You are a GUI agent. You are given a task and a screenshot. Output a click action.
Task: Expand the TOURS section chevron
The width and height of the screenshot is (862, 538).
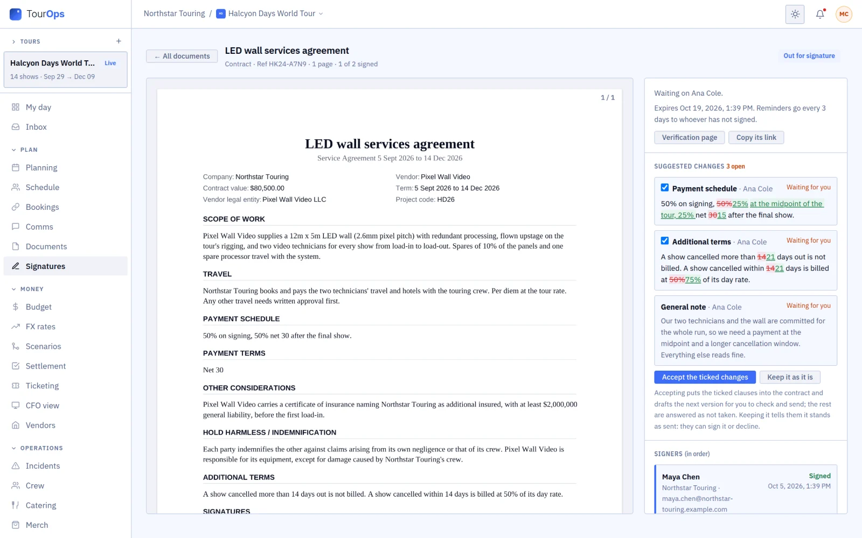point(13,41)
